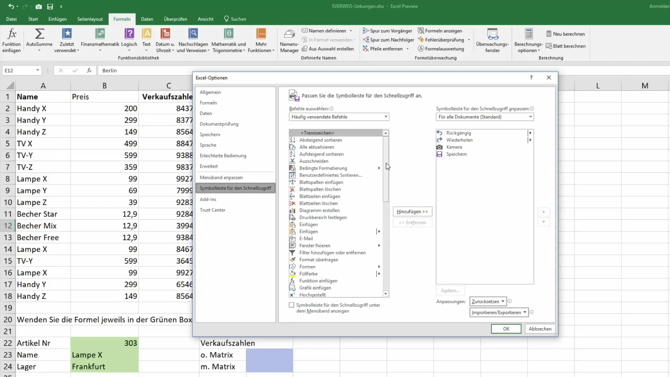Screen dimensions: 670x377
Task: Open Befehle auswählen dropdown
Action: tap(339, 117)
